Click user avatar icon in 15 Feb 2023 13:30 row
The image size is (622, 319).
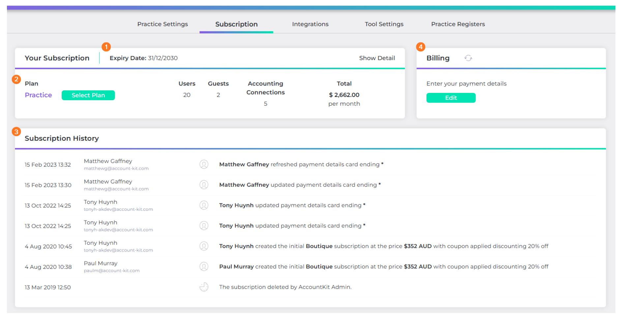click(x=204, y=185)
